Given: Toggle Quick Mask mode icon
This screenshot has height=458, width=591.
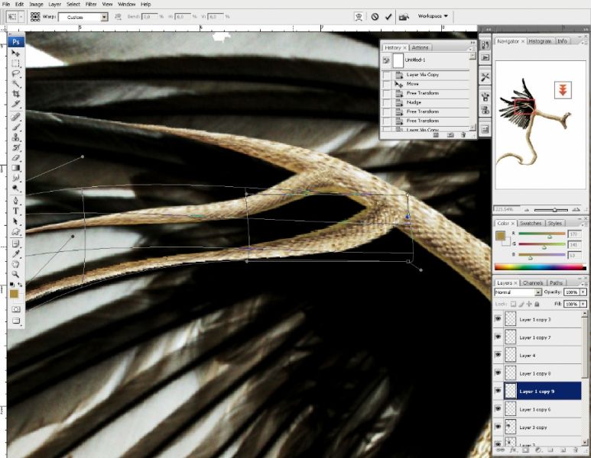Looking at the screenshot, I should tap(16, 309).
